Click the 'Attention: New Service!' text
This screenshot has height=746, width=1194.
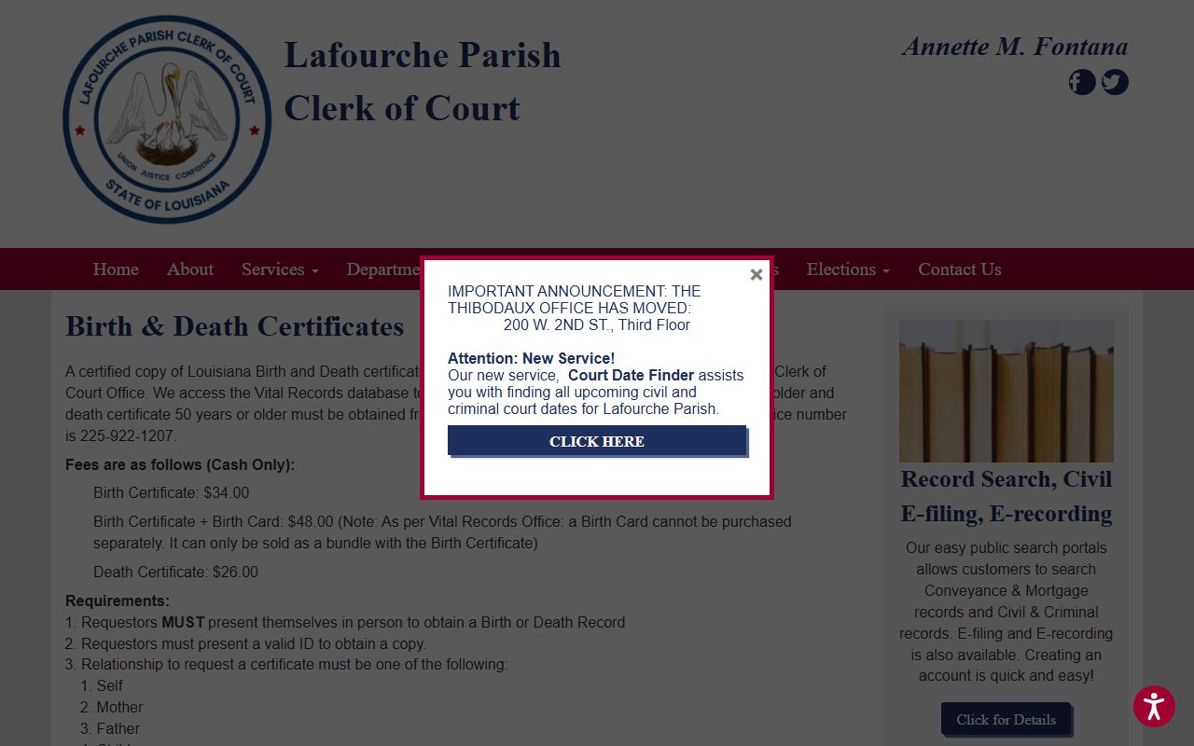pos(531,358)
